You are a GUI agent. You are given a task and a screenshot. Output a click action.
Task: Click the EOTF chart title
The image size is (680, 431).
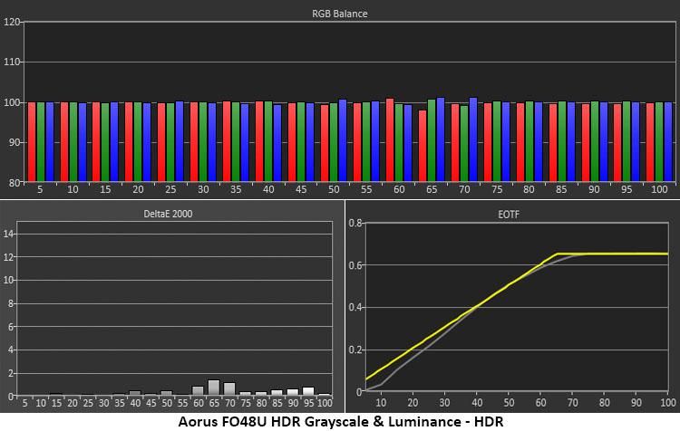coord(509,215)
